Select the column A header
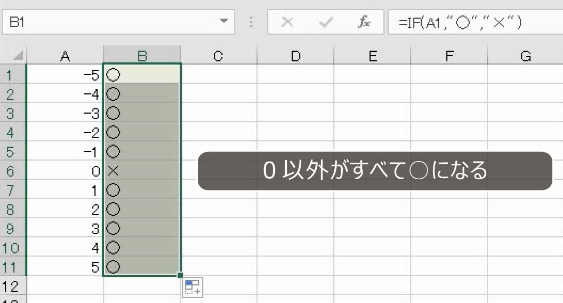563x303 pixels. tap(65, 55)
